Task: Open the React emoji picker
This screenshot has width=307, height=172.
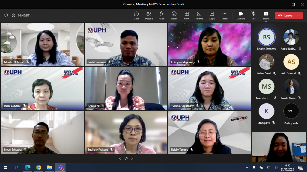Action: click(x=174, y=16)
